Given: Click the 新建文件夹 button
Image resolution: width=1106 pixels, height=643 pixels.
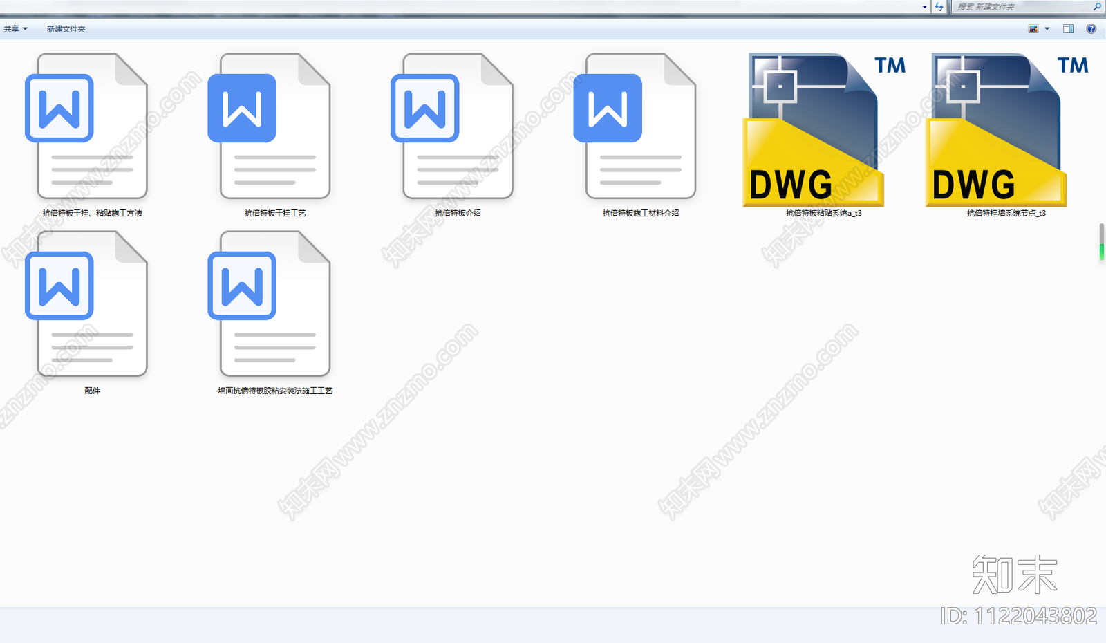Looking at the screenshot, I should tap(66, 29).
